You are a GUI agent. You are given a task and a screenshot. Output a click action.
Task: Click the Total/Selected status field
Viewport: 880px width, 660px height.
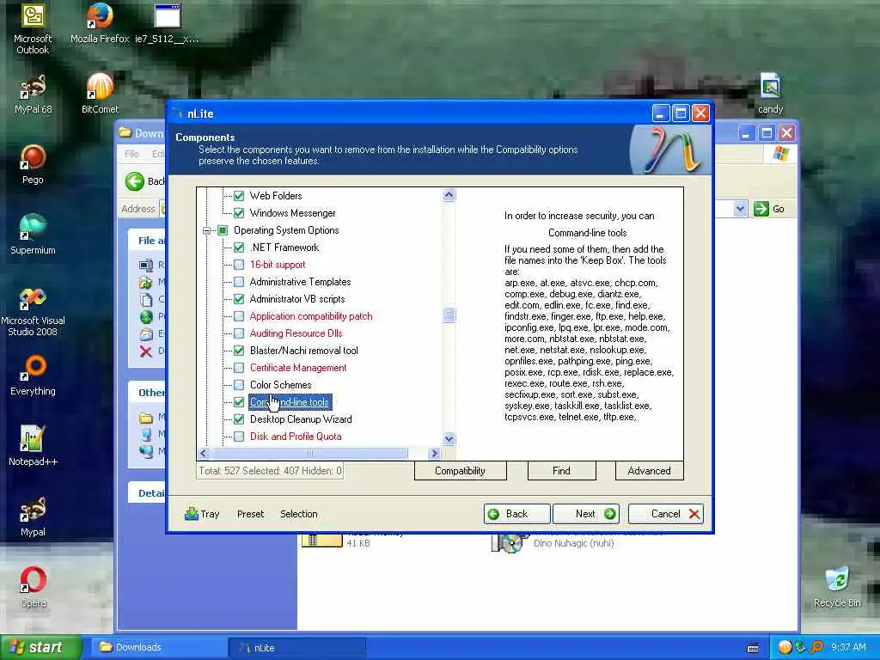pyautogui.click(x=270, y=471)
